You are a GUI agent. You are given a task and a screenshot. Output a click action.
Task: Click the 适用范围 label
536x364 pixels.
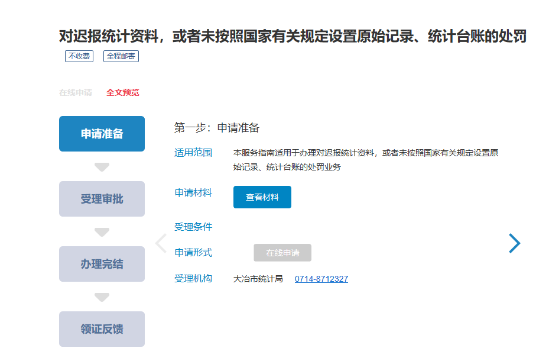pos(193,152)
